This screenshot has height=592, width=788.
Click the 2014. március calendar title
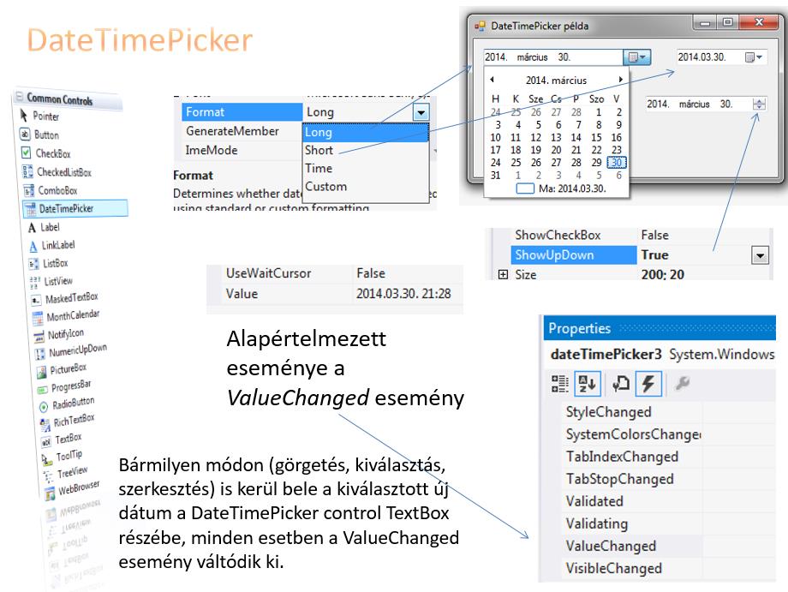pyautogui.click(x=557, y=80)
